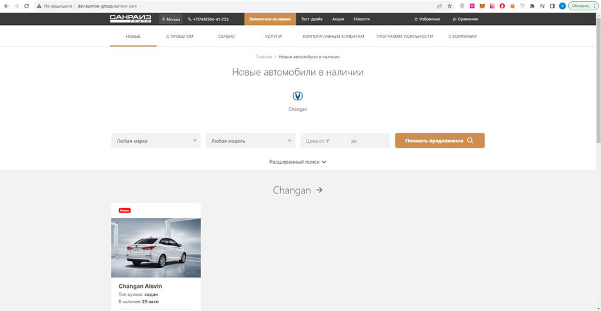This screenshot has height=311, width=601.
Task: Reload the page with the refresh icon
Action: [x=26, y=6]
